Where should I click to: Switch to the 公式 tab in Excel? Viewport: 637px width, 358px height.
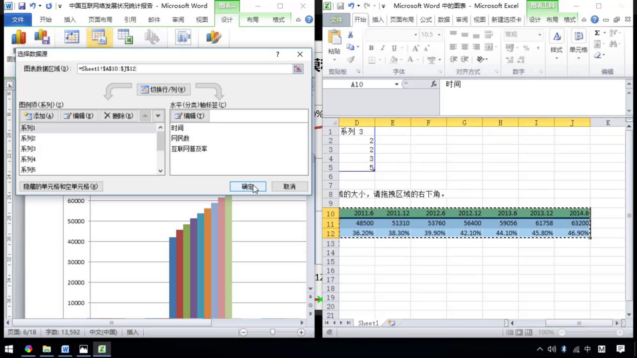pos(426,20)
